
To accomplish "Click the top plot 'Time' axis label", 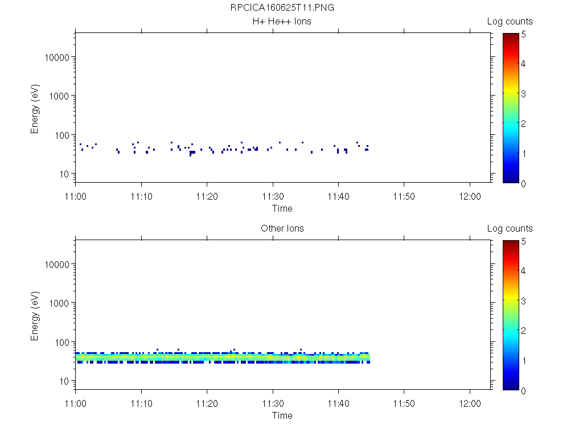I will [282, 208].
